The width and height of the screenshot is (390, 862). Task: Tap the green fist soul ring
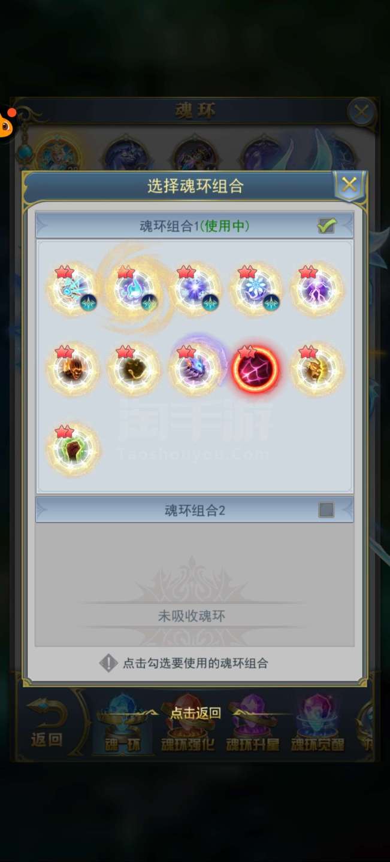(x=73, y=449)
